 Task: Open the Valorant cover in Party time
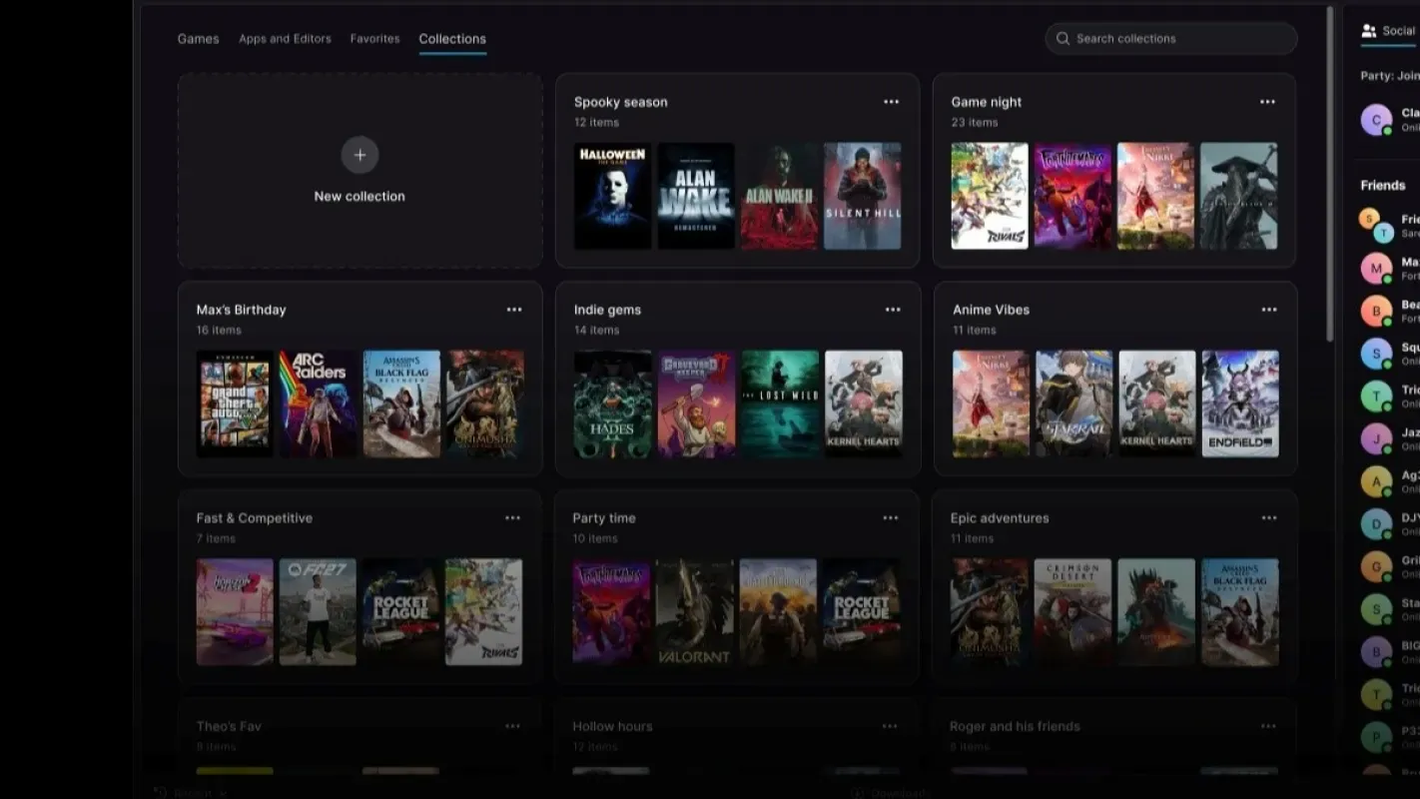695,612
